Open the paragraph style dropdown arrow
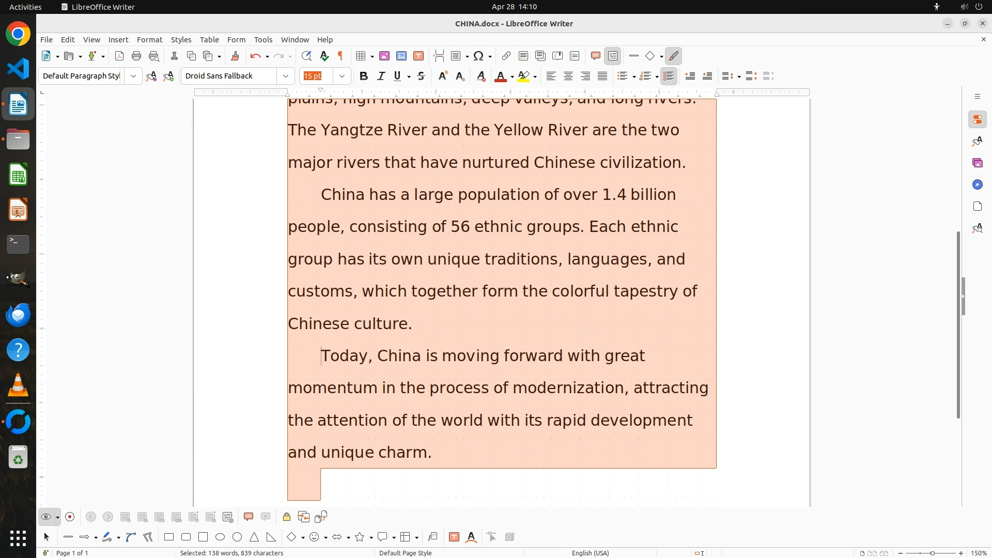 (x=133, y=76)
